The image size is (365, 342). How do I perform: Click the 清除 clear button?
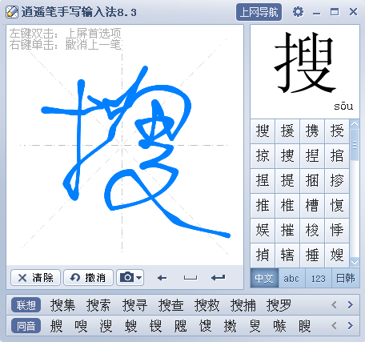point(35,278)
